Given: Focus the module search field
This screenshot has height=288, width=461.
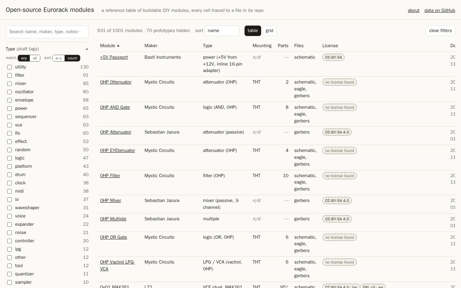Looking at the screenshot, I should (x=47, y=32).
